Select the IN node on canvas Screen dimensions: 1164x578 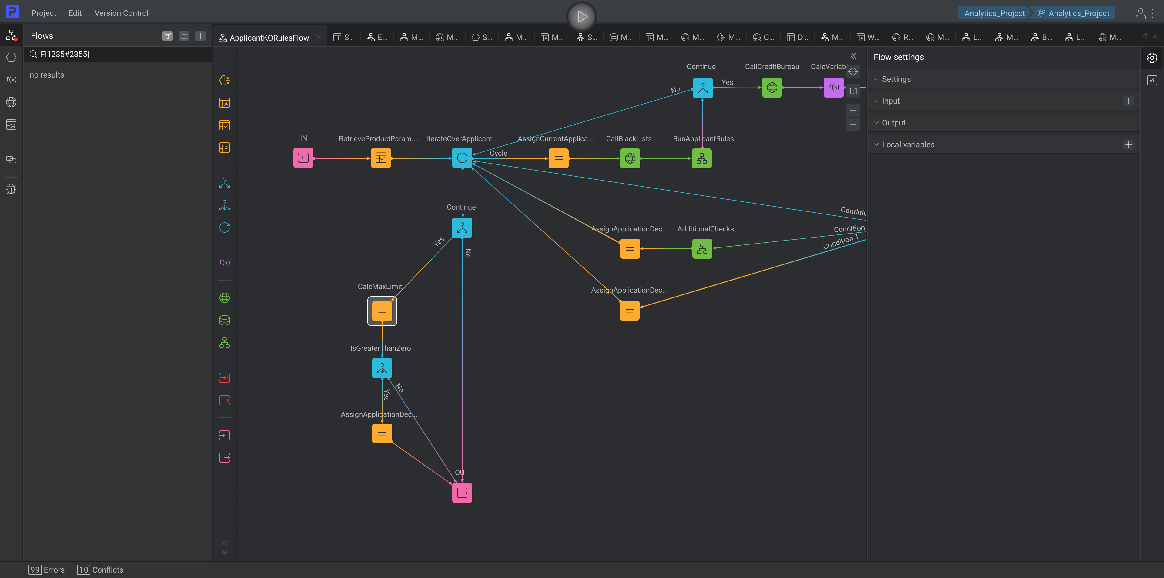pyautogui.click(x=303, y=158)
